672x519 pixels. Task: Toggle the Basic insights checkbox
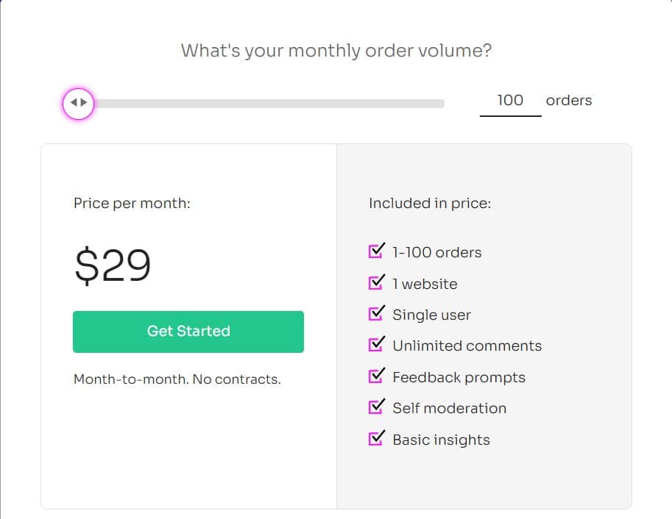pyautogui.click(x=375, y=438)
